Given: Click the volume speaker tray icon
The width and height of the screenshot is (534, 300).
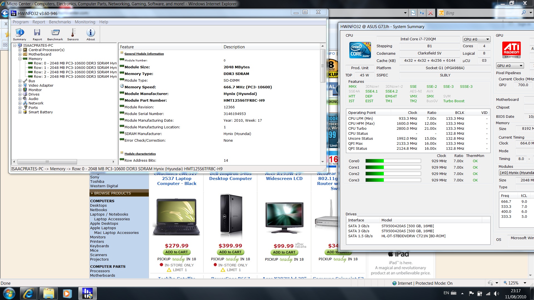Looking at the screenshot, I should pyautogui.click(x=496, y=293).
